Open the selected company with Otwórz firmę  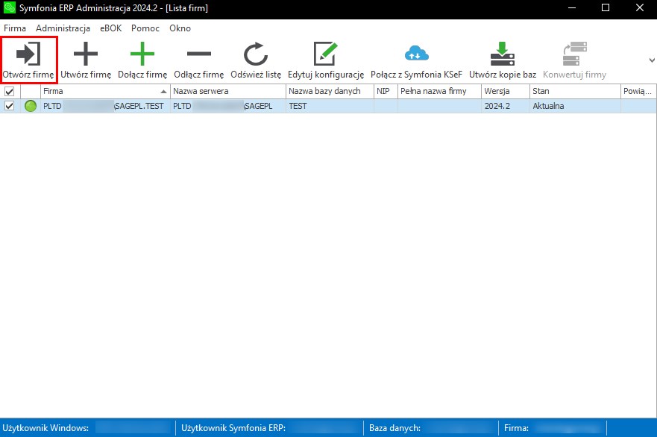28,60
